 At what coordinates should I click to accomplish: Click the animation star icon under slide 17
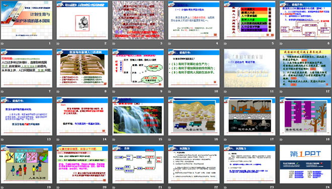[x=225, y=139]
